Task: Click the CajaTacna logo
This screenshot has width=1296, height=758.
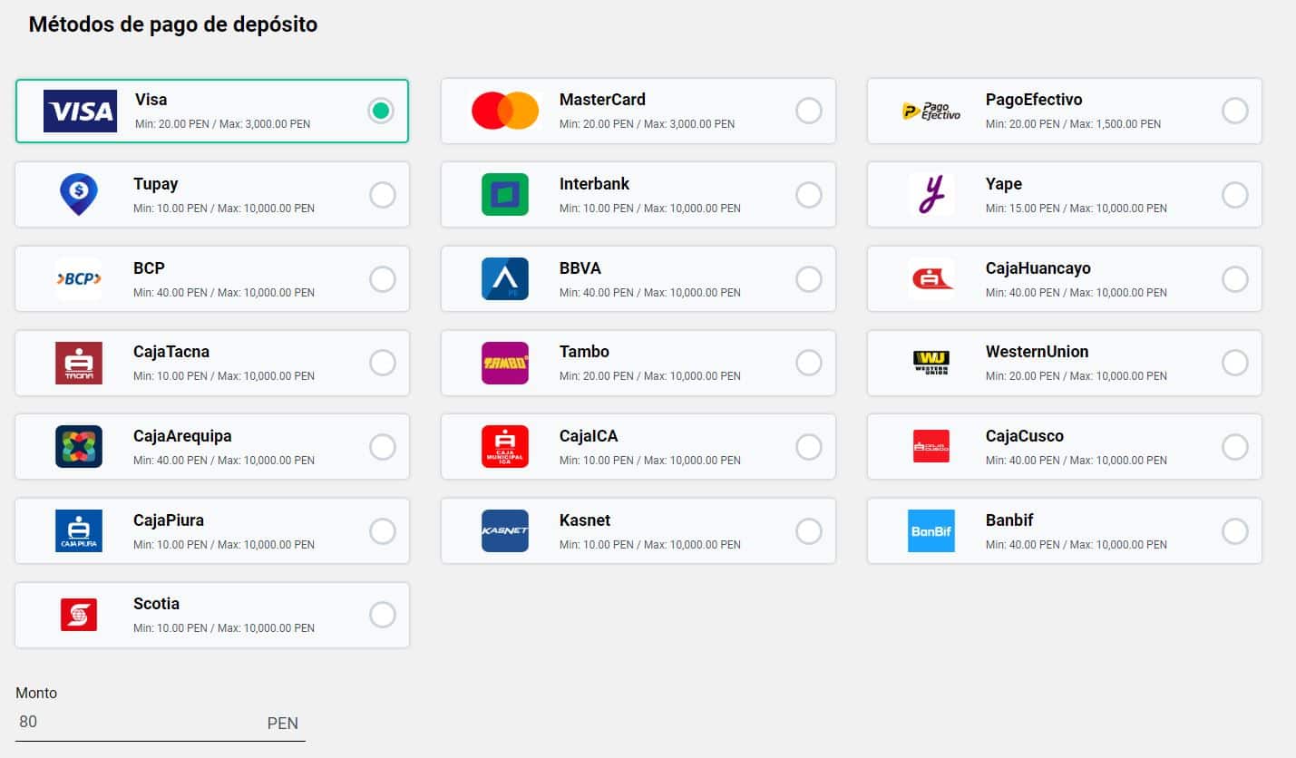Action: point(79,363)
